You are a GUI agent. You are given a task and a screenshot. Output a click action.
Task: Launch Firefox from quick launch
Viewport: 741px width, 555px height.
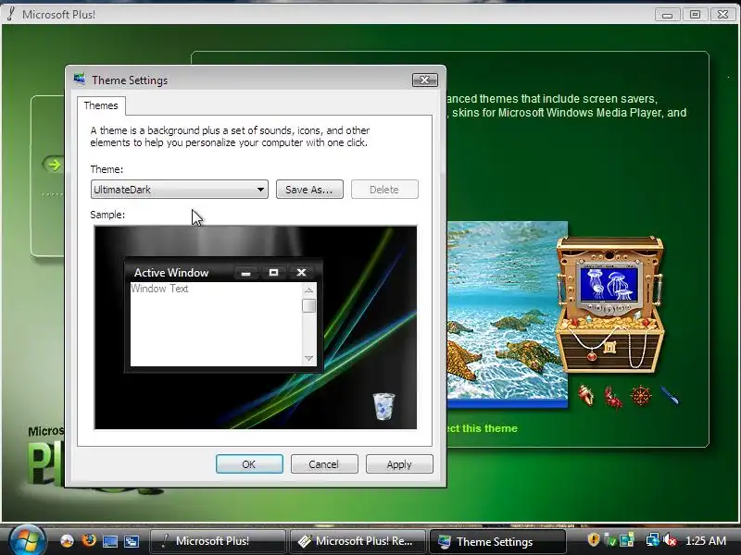coord(88,540)
